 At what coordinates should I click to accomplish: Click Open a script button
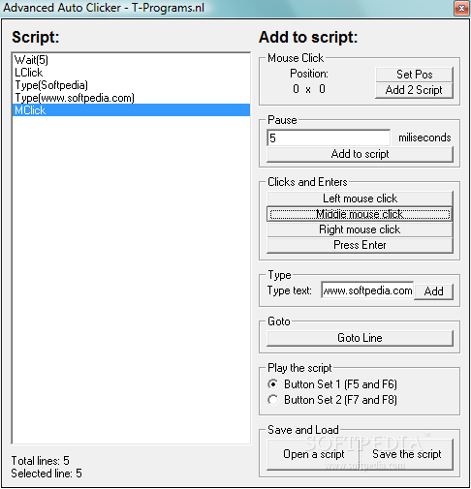313,454
